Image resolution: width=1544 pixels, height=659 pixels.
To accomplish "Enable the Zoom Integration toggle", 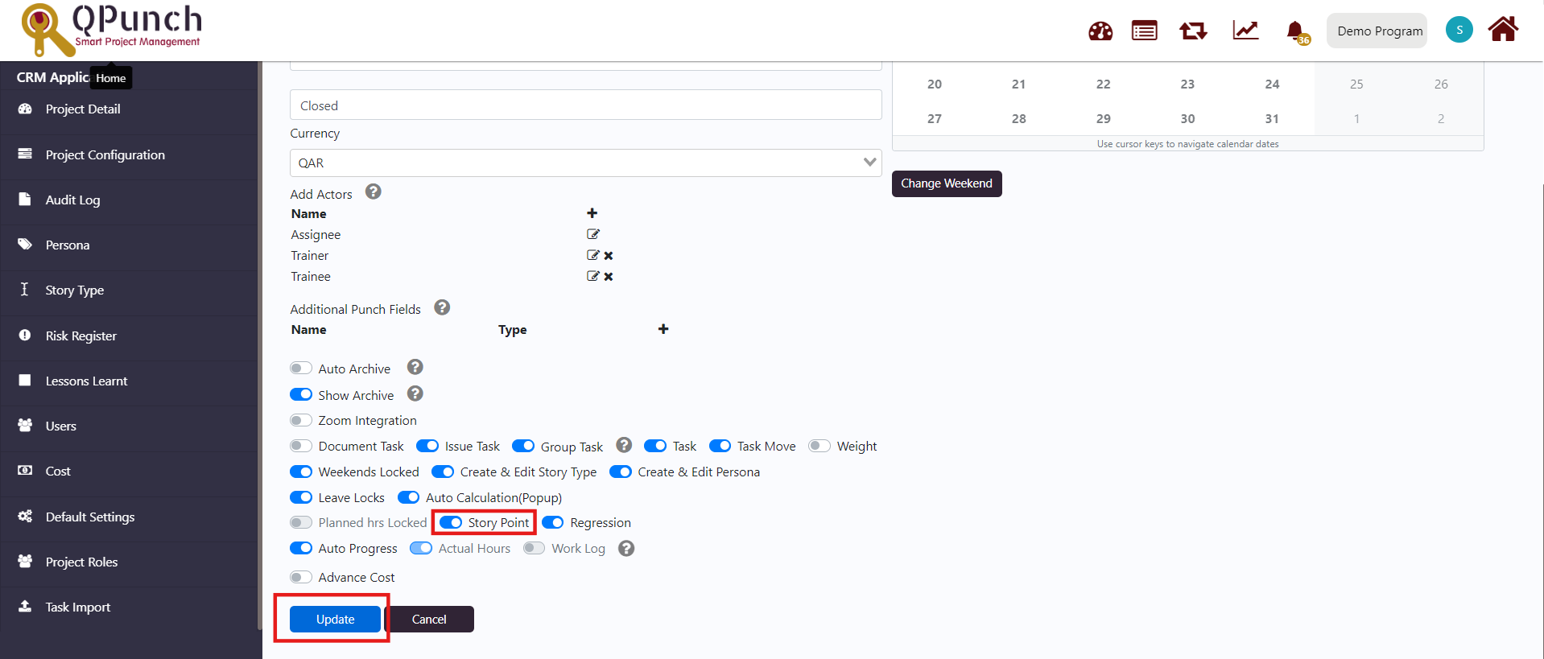I will [301, 420].
